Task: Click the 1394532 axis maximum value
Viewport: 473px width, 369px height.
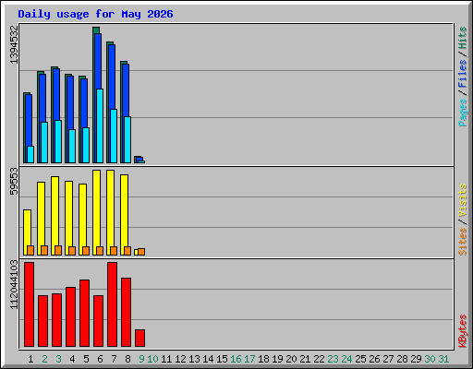Action: [14, 44]
